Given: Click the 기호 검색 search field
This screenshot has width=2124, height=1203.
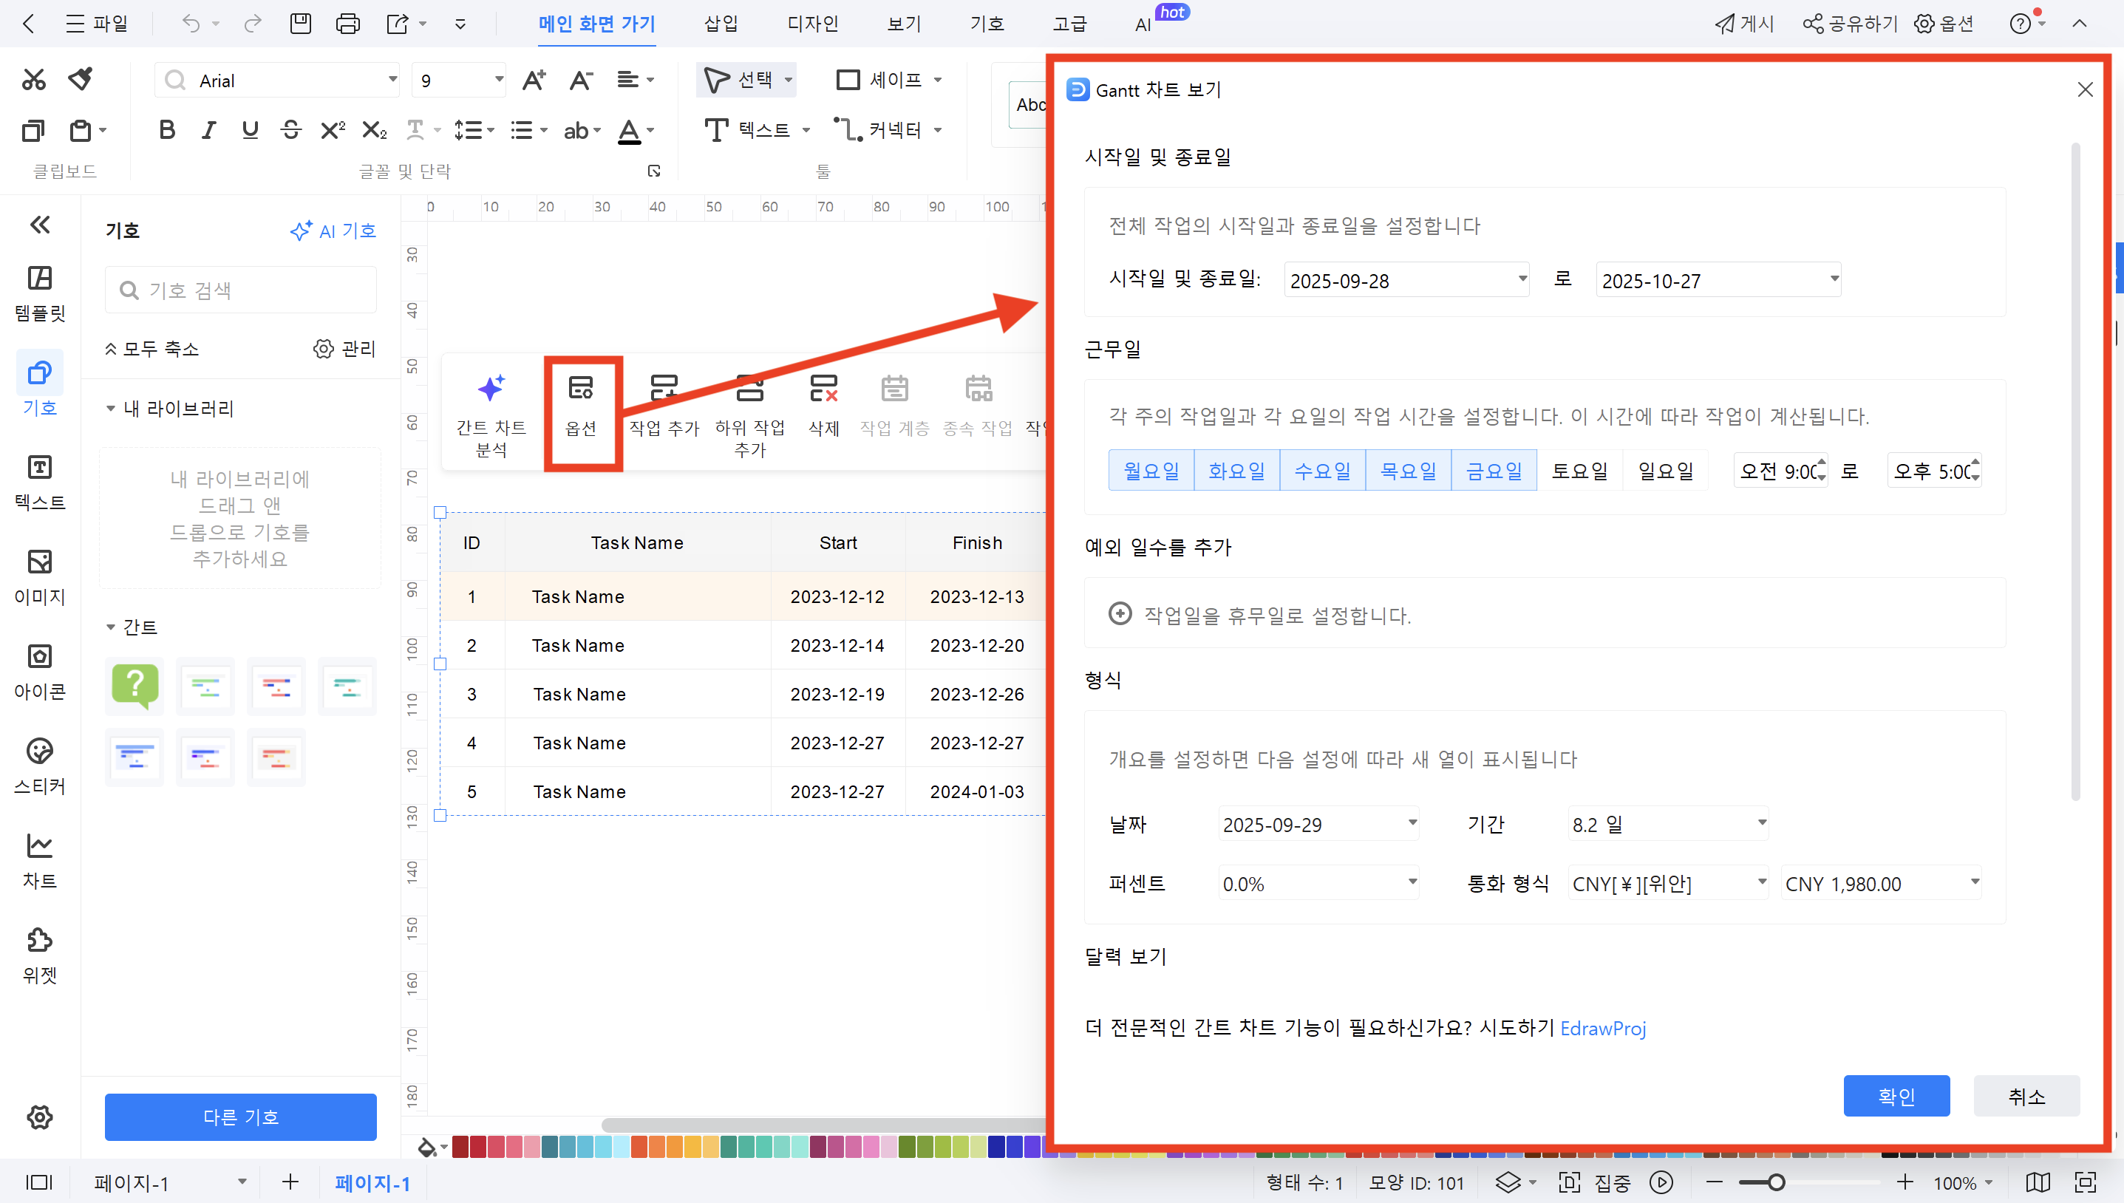Looking at the screenshot, I should [x=240, y=289].
